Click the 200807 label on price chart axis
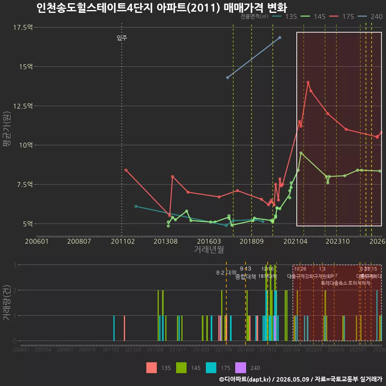This screenshot has width=386, height=386. 79,241
